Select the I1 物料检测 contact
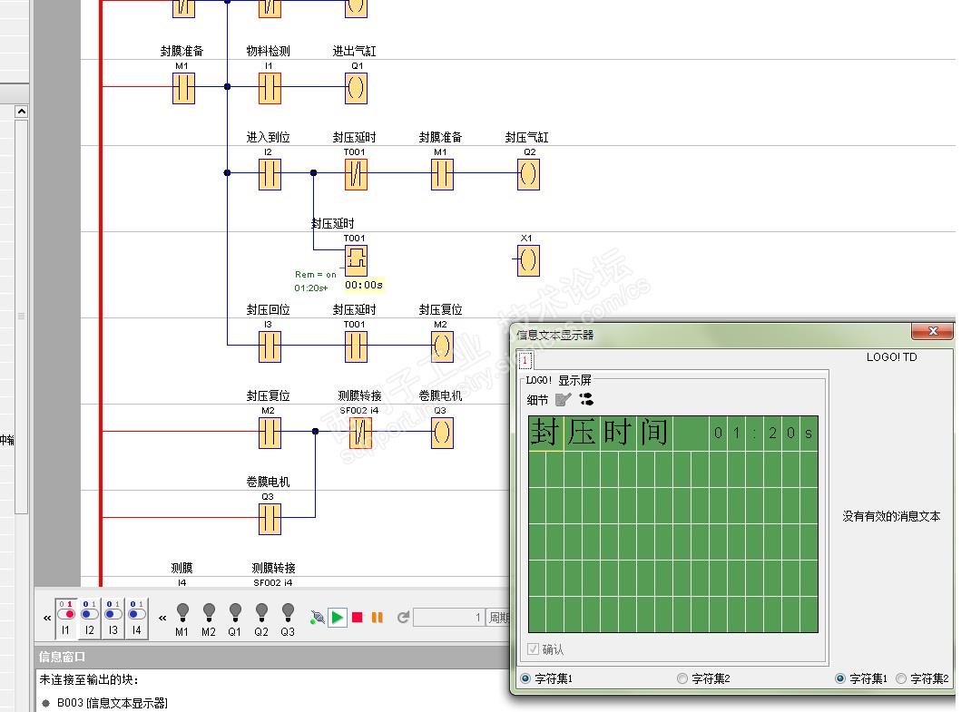 click(270, 88)
